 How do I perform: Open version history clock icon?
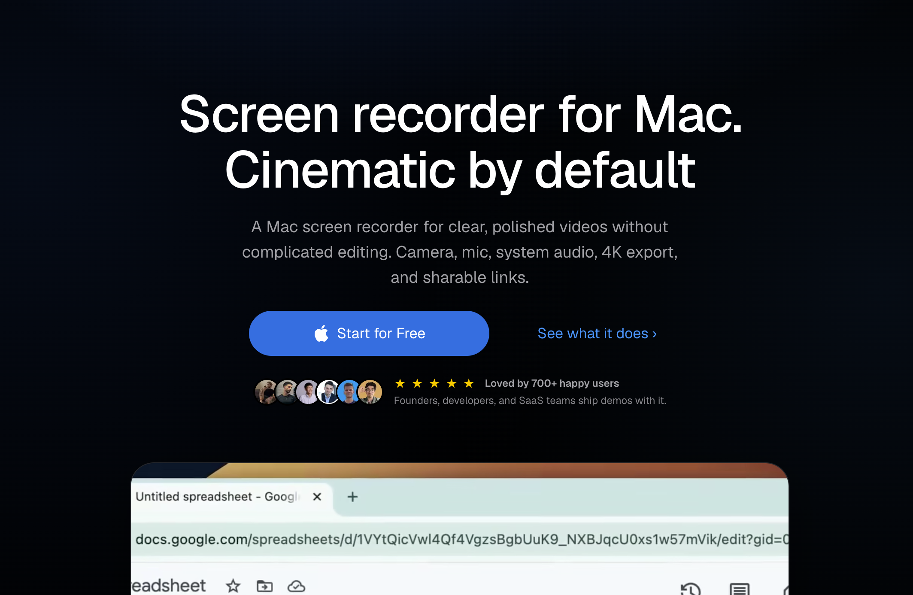691,589
